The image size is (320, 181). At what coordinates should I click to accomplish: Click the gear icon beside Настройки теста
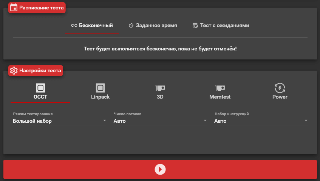click(14, 70)
